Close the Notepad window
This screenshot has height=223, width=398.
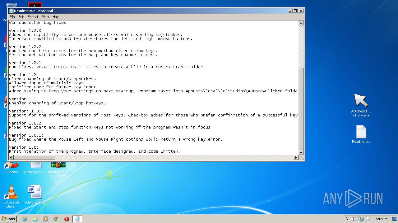click(301, 11)
